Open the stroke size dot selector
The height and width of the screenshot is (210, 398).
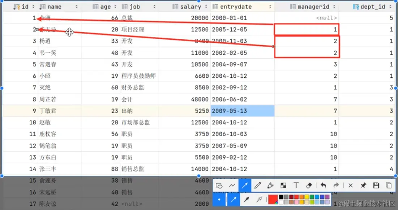click(219, 200)
